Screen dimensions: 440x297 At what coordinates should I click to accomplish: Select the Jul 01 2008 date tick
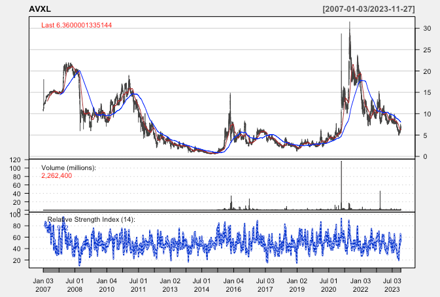click(75, 284)
